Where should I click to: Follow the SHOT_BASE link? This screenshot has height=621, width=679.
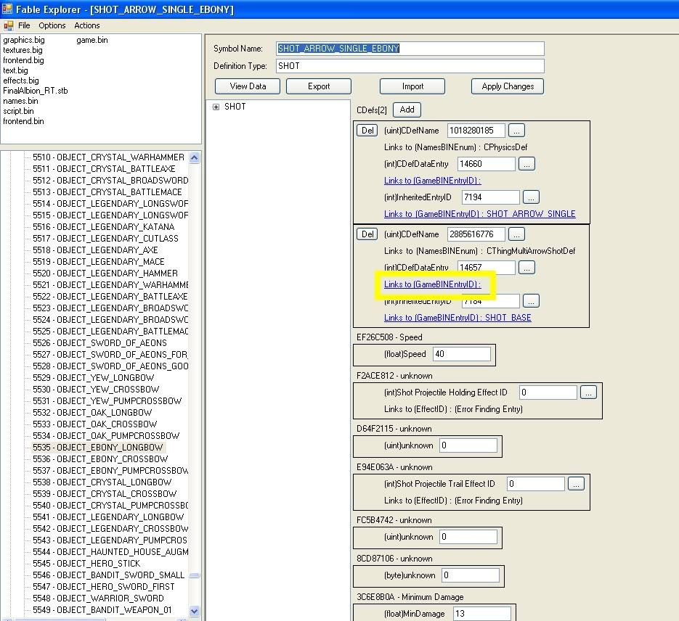(458, 318)
